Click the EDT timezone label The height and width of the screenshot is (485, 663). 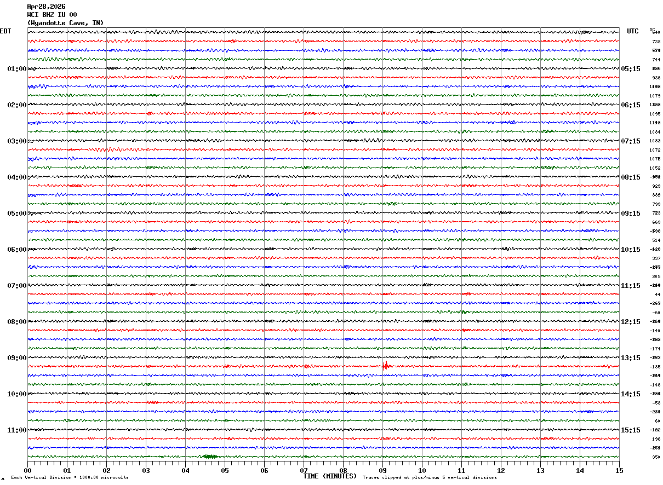[5, 31]
